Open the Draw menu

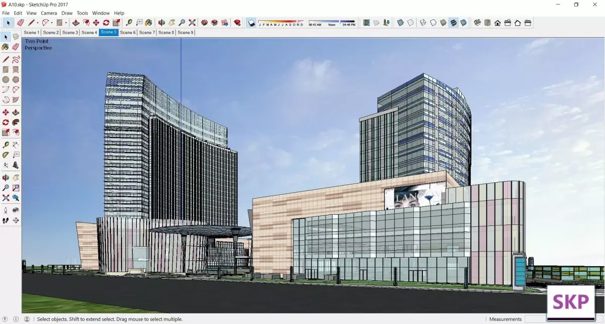67,13
